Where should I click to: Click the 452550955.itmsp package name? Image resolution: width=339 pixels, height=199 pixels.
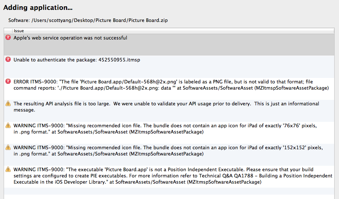click(x=119, y=60)
